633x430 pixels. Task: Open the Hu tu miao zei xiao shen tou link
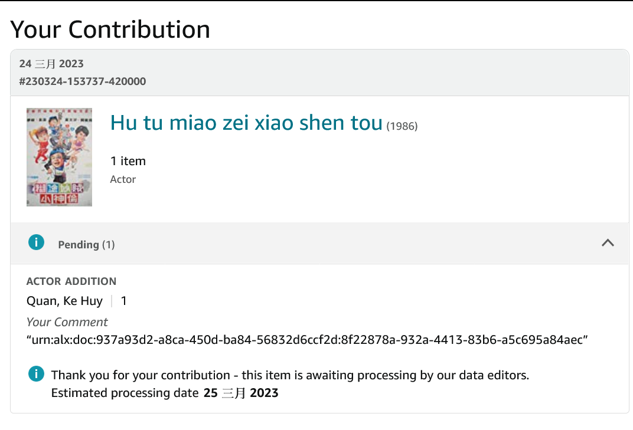tap(246, 123)
